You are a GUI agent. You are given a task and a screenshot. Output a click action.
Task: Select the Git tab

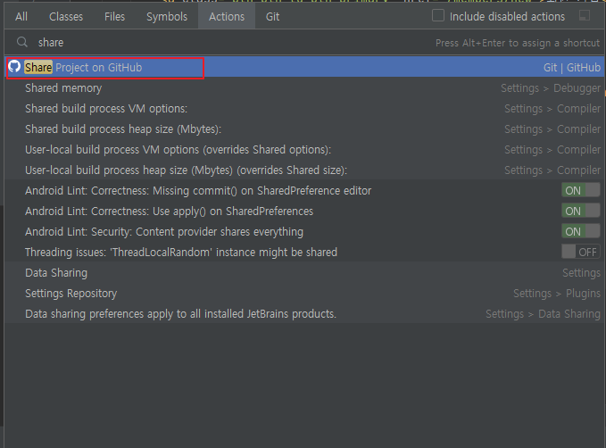click(272, 17)
